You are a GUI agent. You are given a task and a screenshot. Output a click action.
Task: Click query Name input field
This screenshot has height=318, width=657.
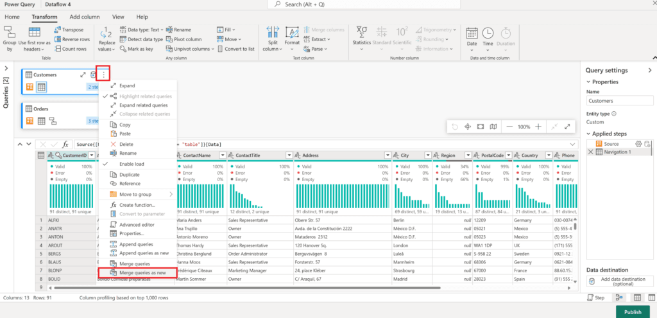pyautogui.click(x=620, y=101)
